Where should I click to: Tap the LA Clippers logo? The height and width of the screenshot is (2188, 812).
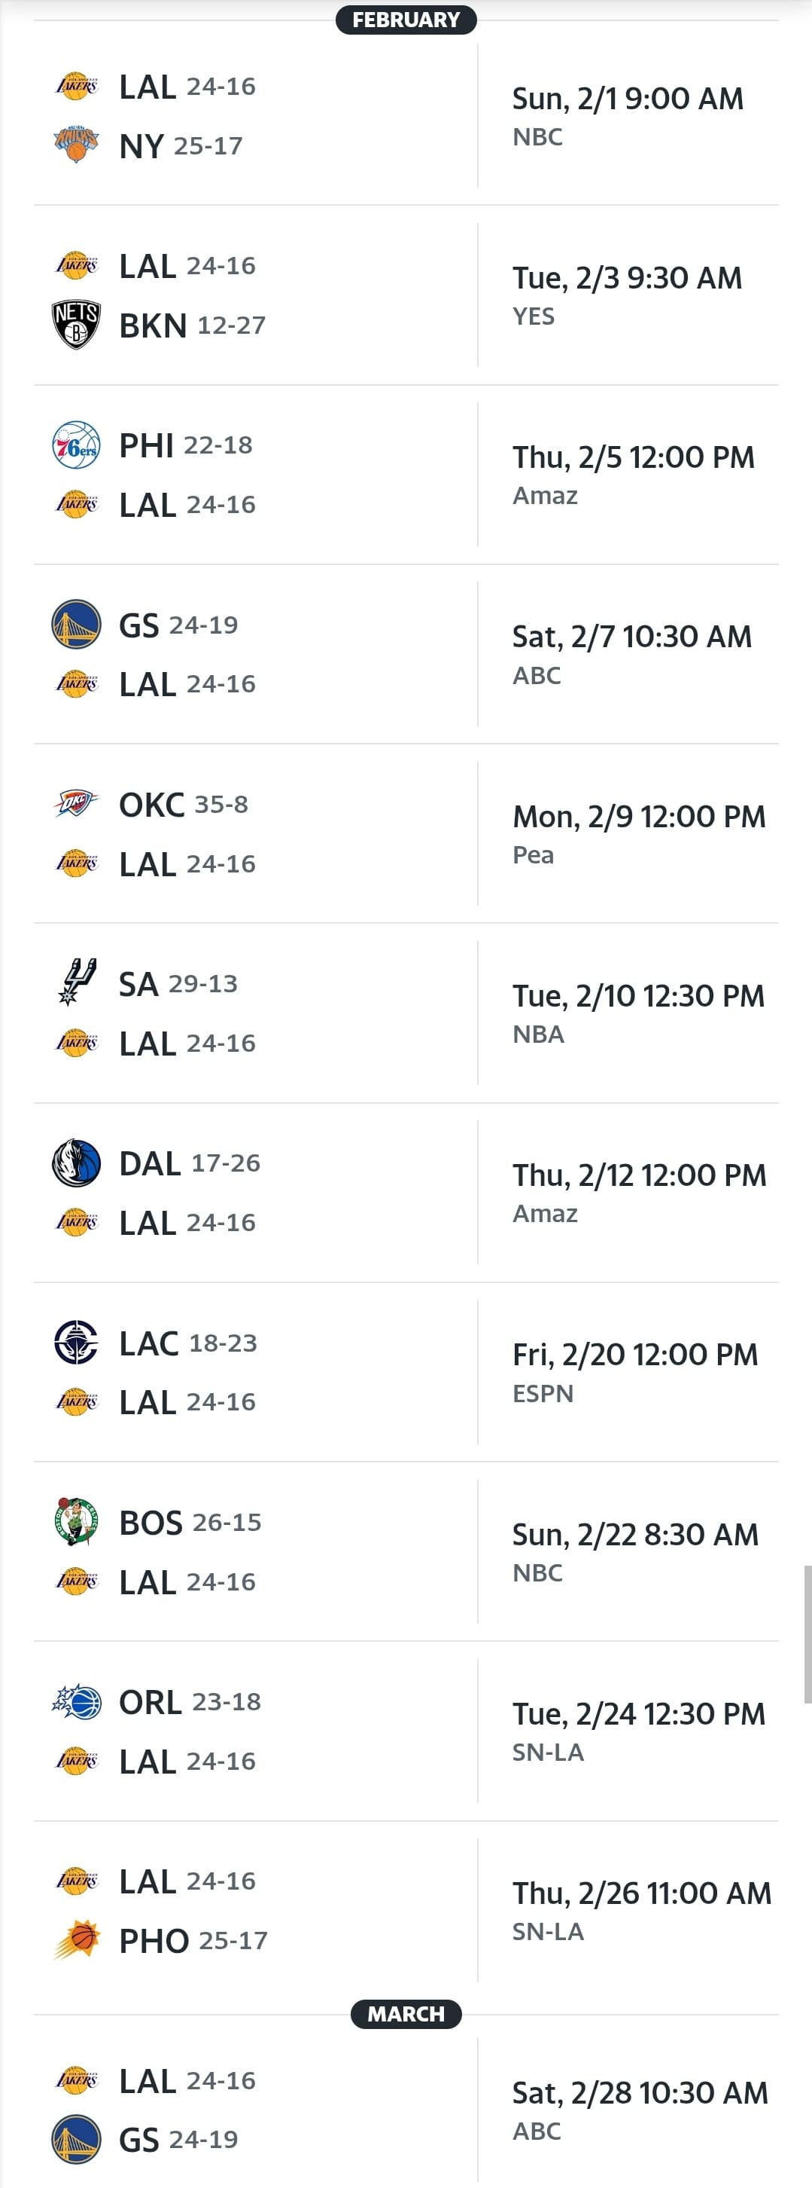click(x=76, y=1343)
